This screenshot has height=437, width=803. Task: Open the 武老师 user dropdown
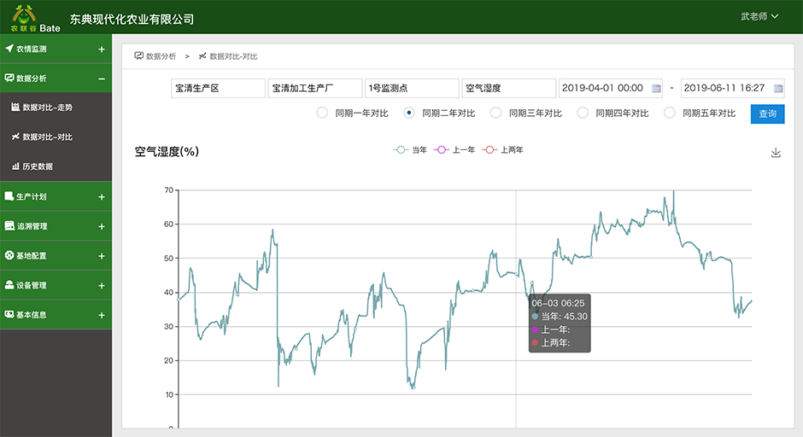point(759,16)
